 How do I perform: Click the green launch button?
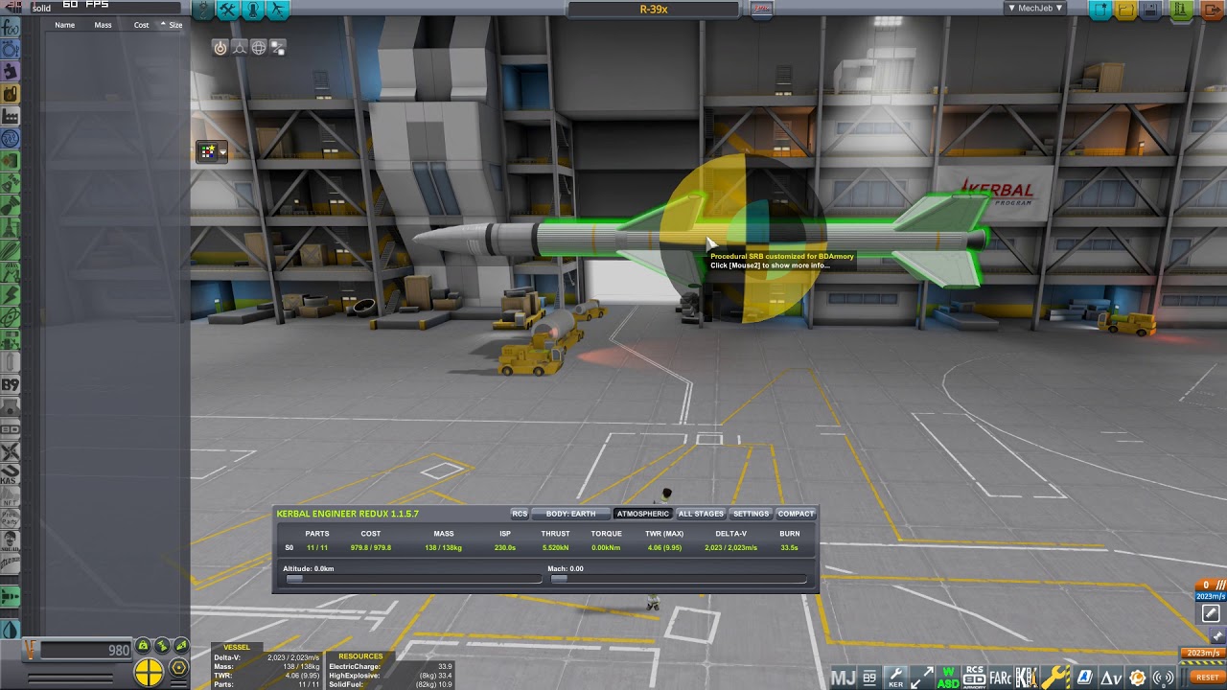1181,11
